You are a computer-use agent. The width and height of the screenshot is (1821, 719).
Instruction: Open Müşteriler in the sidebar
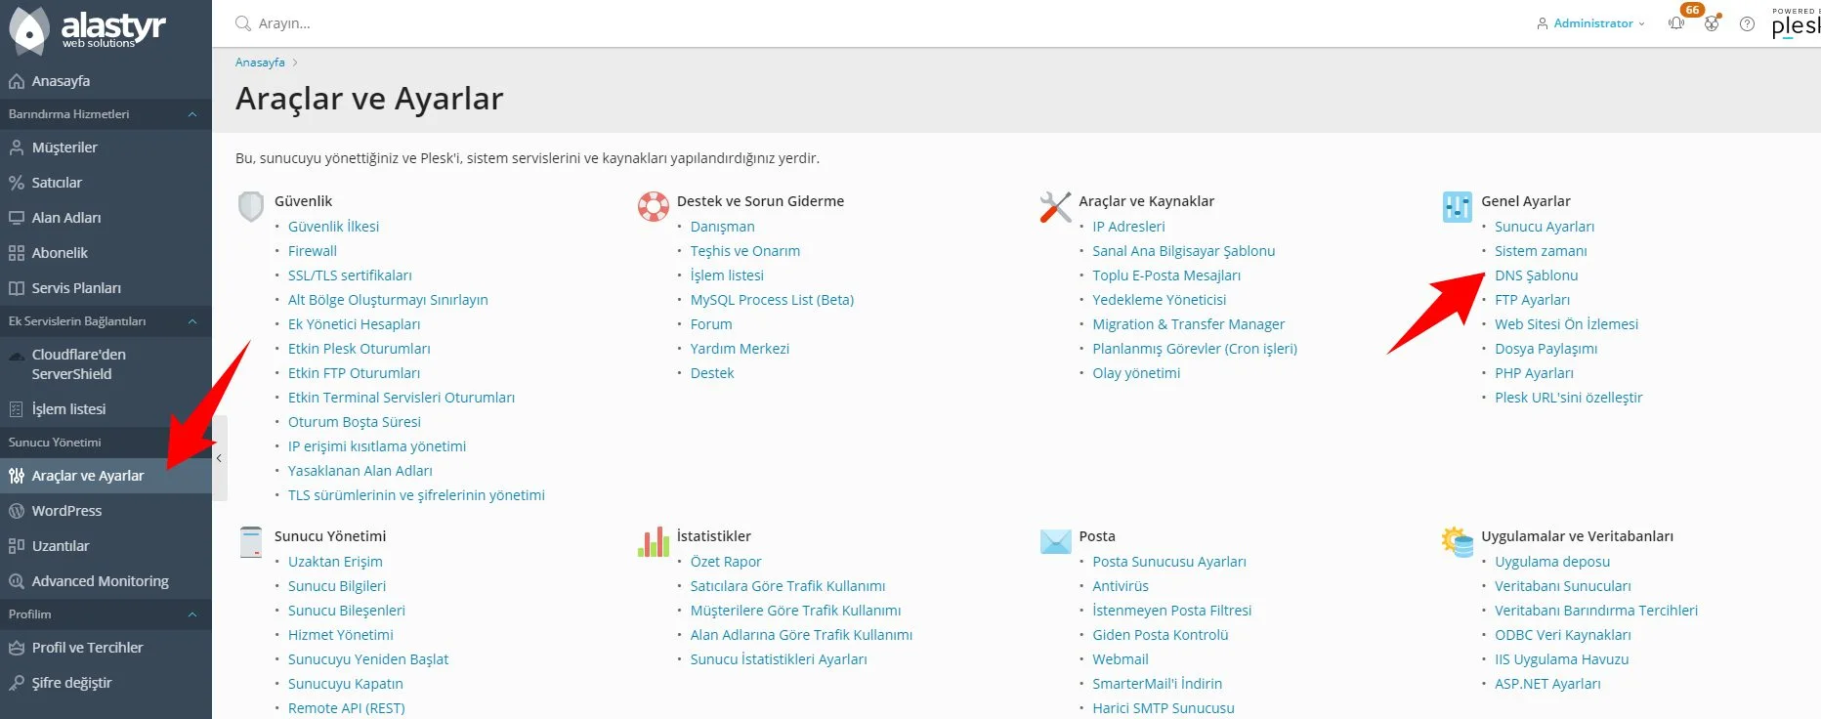64,148
